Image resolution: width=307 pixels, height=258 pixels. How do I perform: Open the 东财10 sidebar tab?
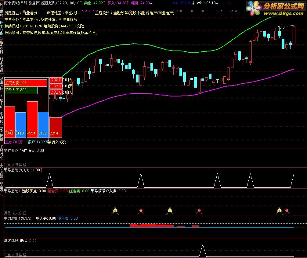(x=2, y=117)
